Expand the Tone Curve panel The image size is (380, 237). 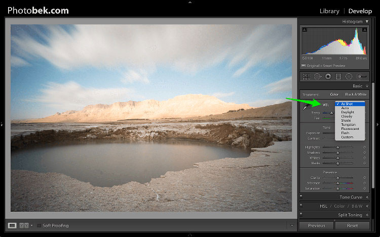367,197
